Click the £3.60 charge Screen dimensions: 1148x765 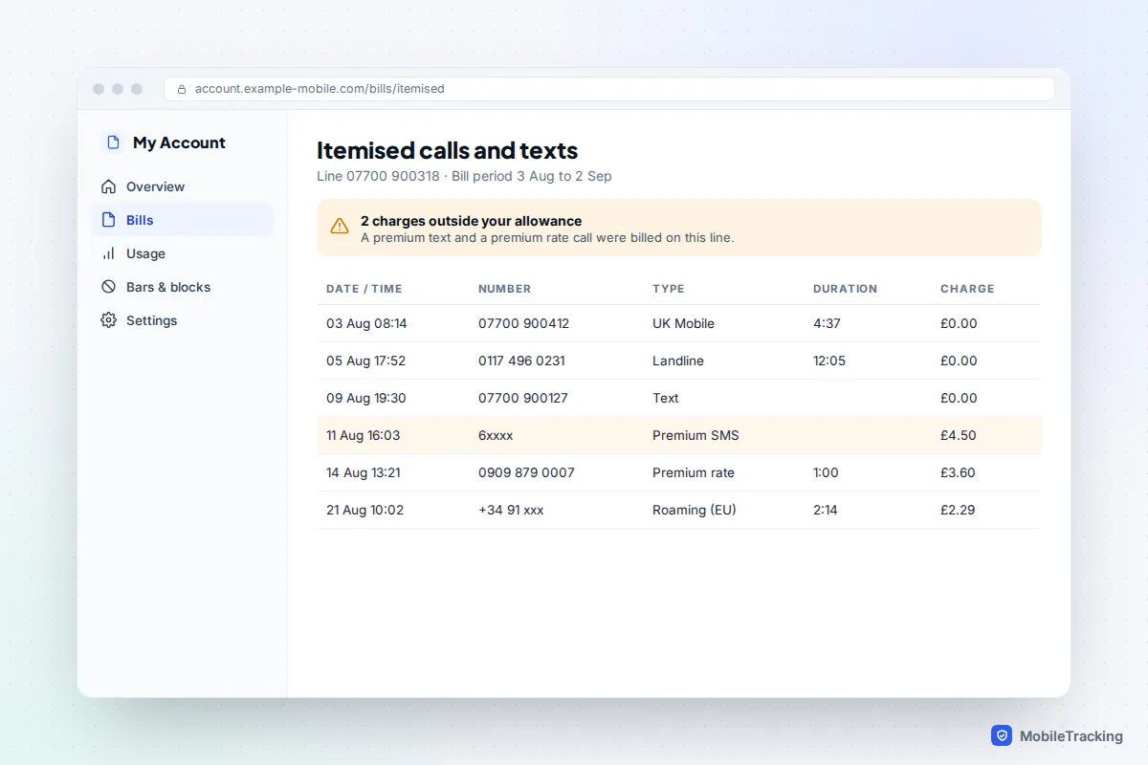coord(959,472)
